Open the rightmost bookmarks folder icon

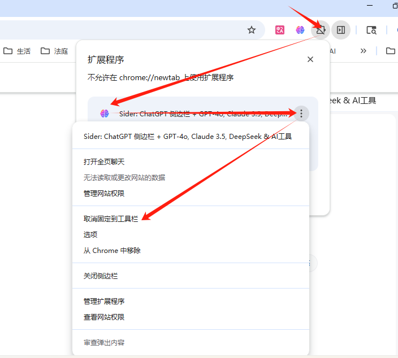pyautogui.click(x=391, y=51)
